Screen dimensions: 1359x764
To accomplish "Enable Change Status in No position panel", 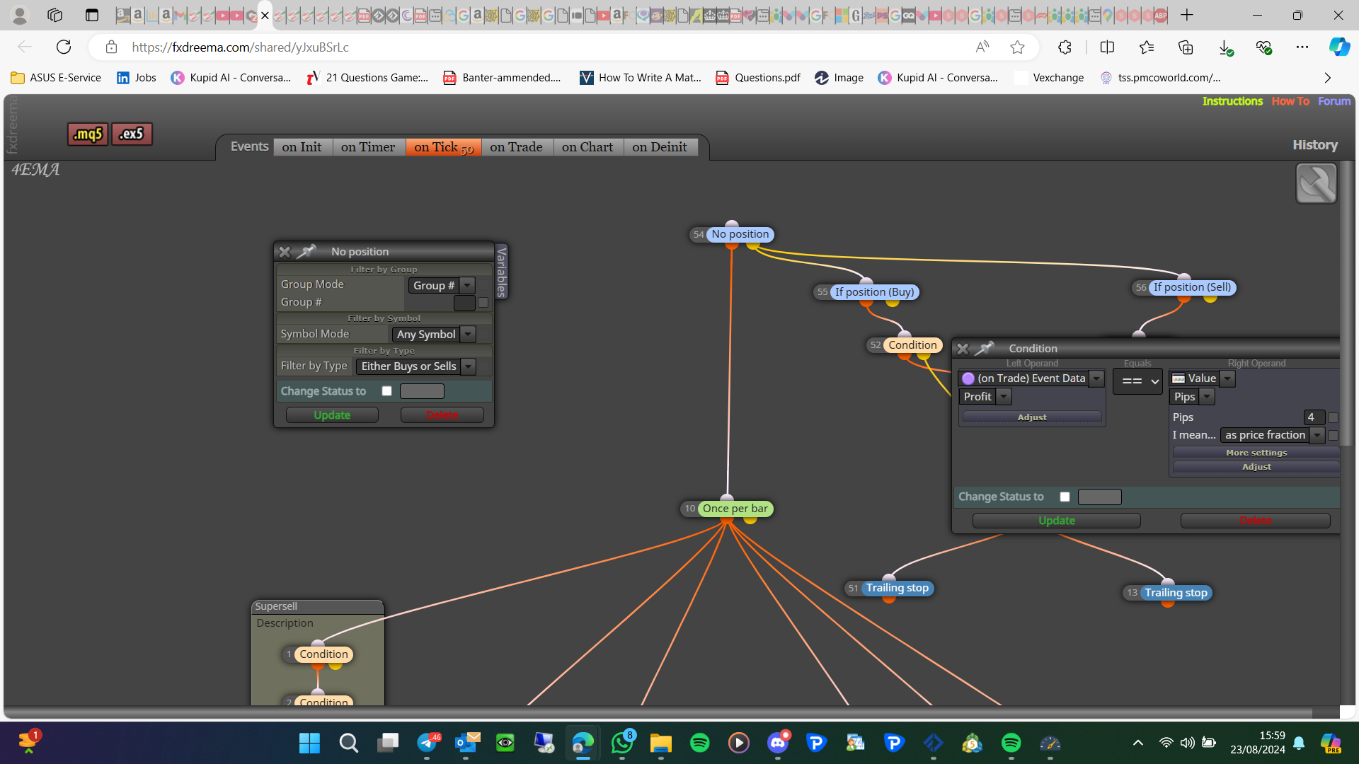I will (386, 391).
